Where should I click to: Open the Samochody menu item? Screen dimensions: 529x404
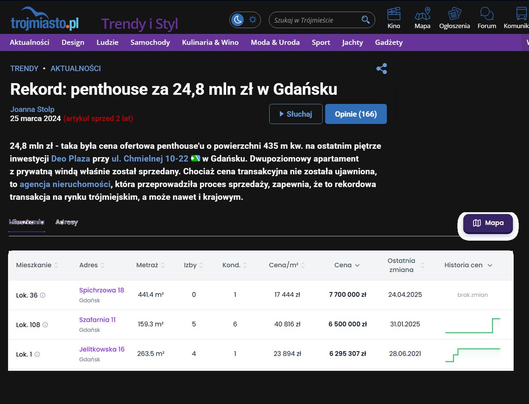click(x=150, y=42)
